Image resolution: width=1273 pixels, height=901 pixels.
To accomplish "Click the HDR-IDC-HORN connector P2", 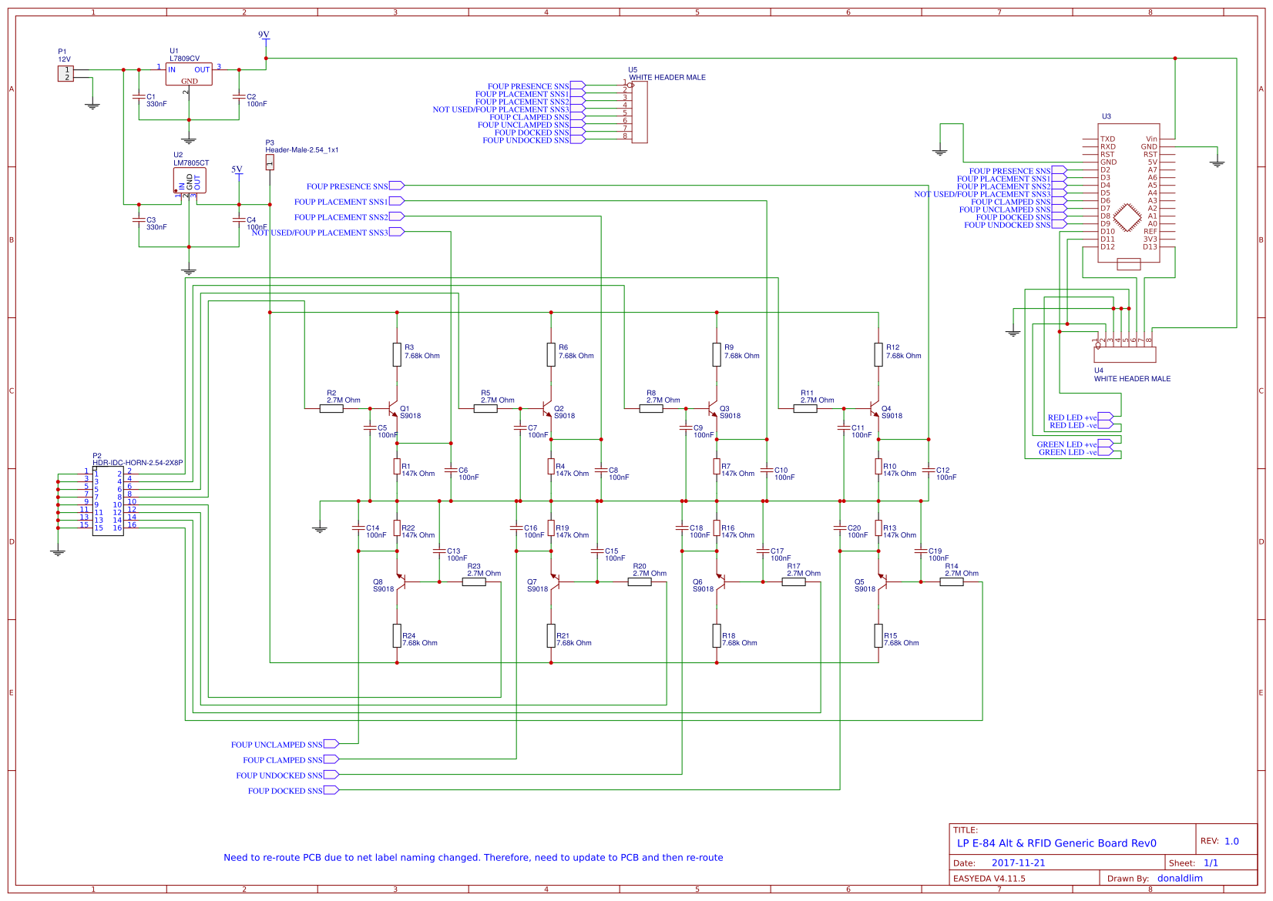I will [108, 499].
